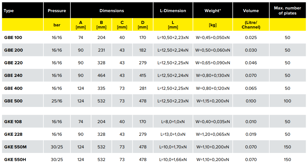
Task: Select the "C [mm]" subheader
Action: pyautogui.click(x=122, y=25)
